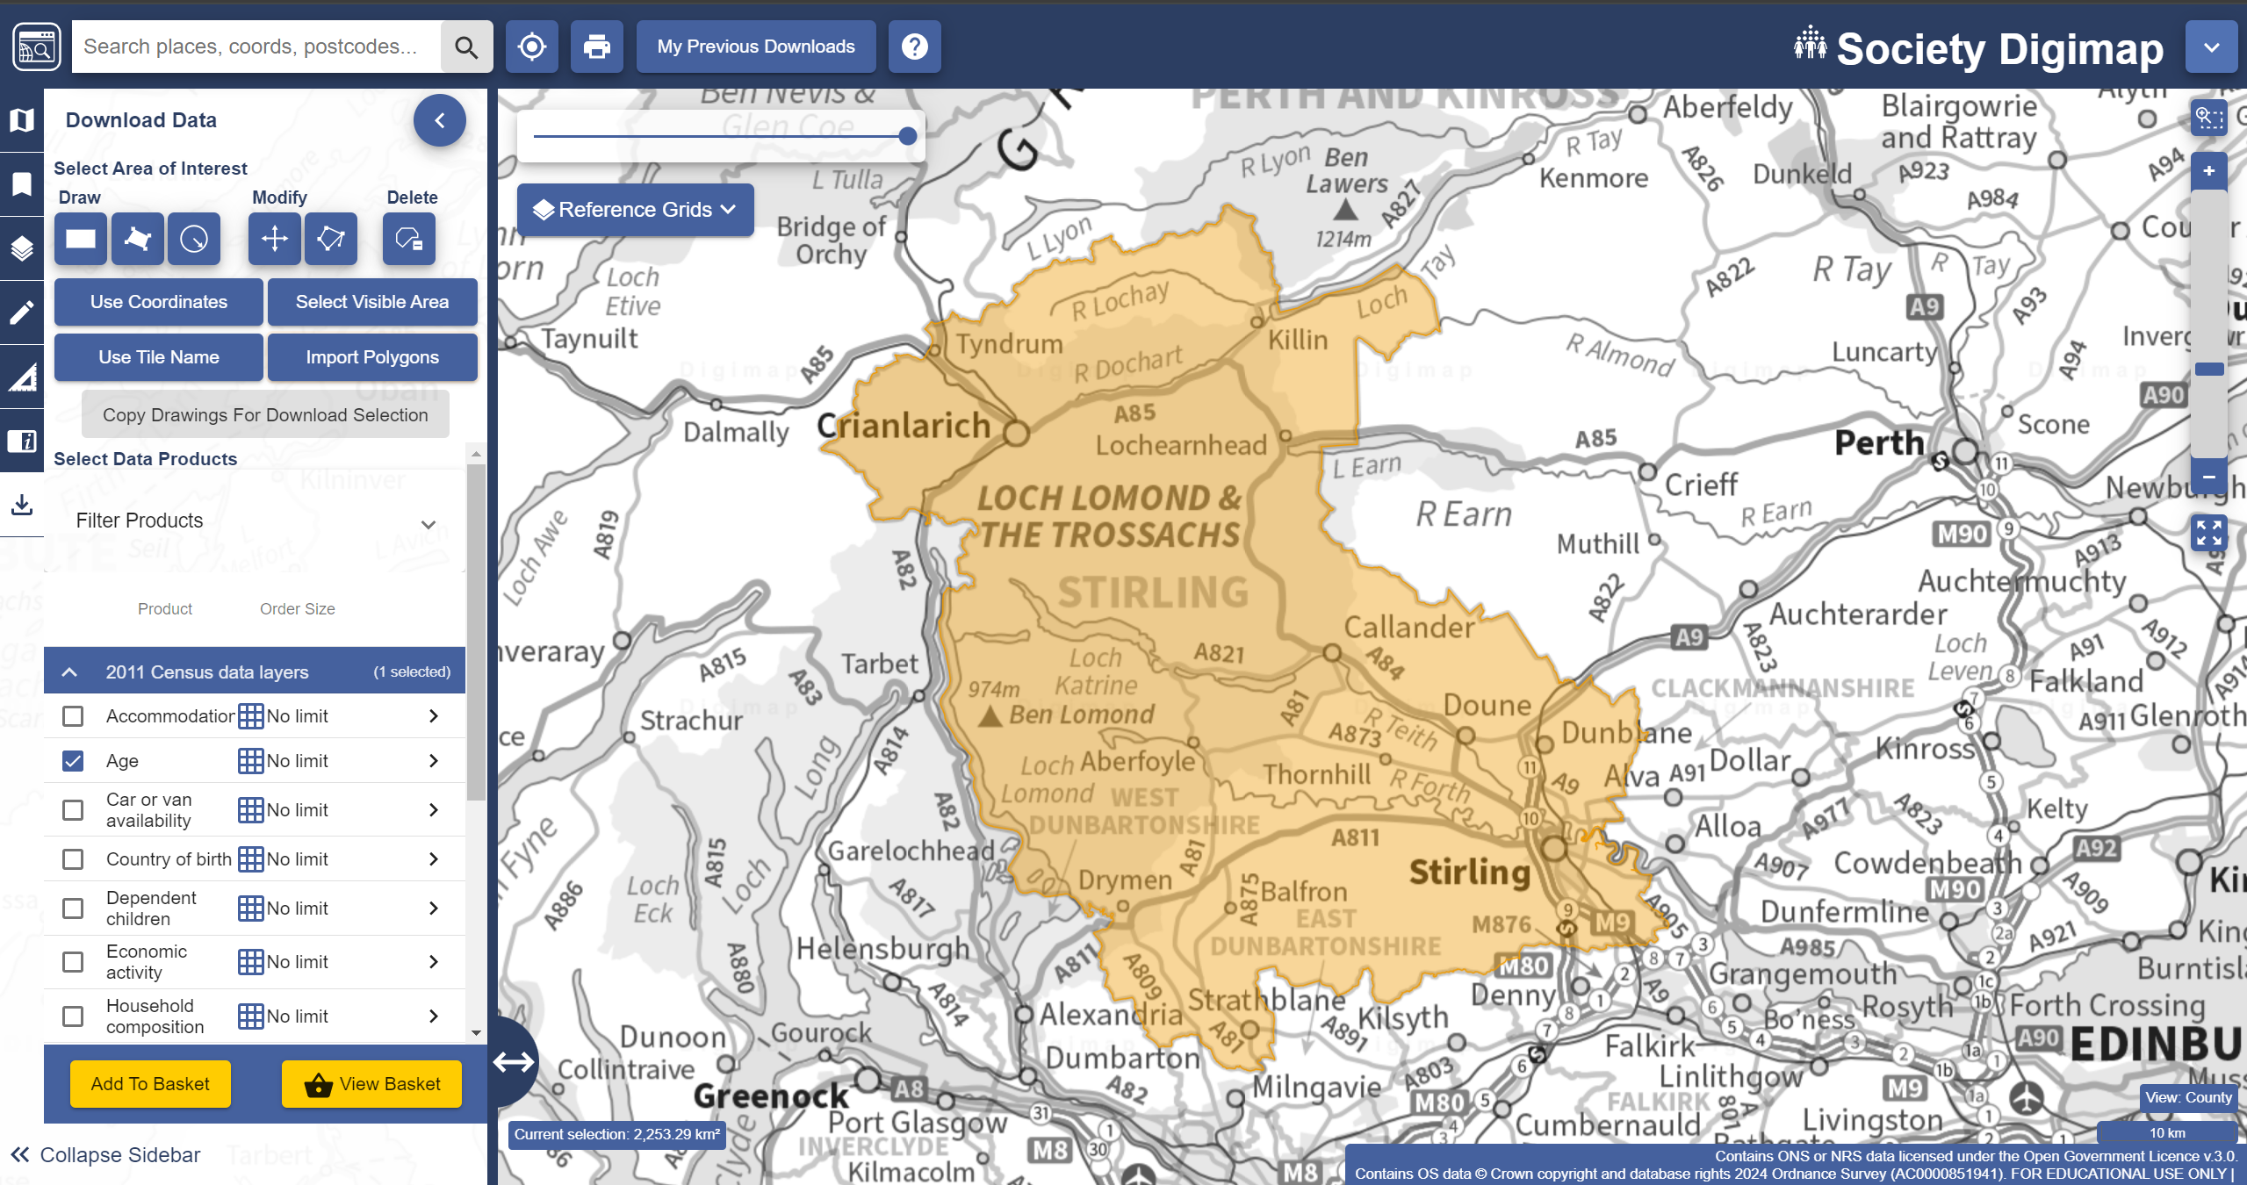
Task: Click the Accommodation No limit grid icon
Action: 251,716
